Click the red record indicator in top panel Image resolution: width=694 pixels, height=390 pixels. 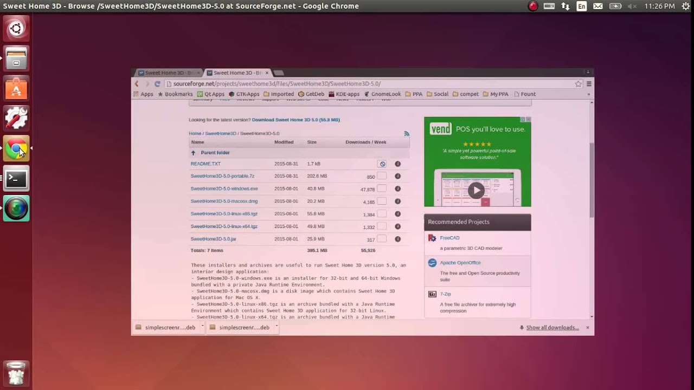[x=533, y=6]
